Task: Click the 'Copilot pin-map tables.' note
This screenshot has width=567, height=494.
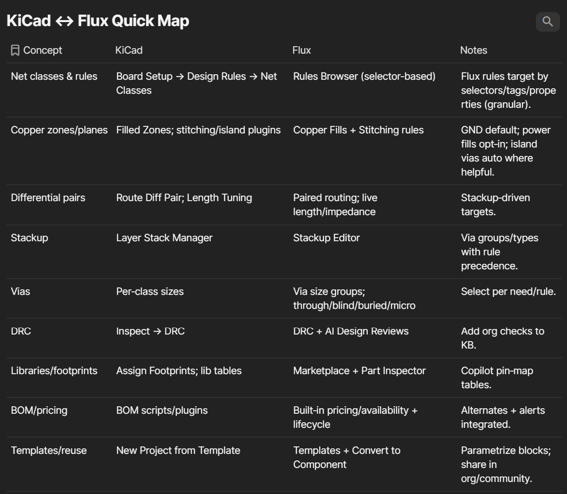Action: coord(497,378)
